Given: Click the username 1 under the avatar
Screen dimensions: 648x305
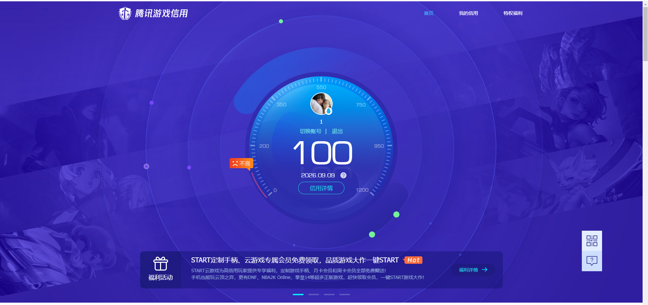Looking at the screenshot, I should coord(321,122).
